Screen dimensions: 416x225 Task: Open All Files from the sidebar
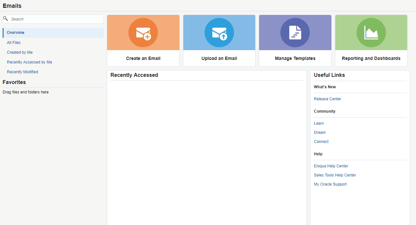click(x=13, y=42)
